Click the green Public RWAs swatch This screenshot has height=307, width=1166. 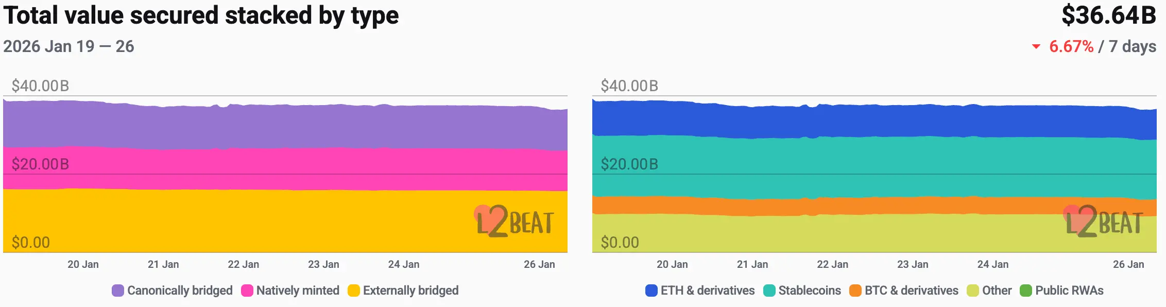click(x=1026, y=291)
